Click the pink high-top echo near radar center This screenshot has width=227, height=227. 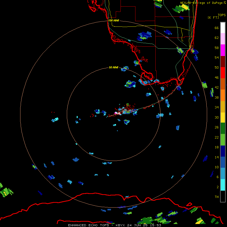tap(116, 113)
